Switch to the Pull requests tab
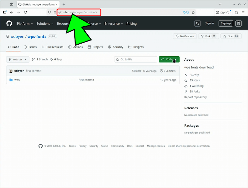 coord(52,47)
